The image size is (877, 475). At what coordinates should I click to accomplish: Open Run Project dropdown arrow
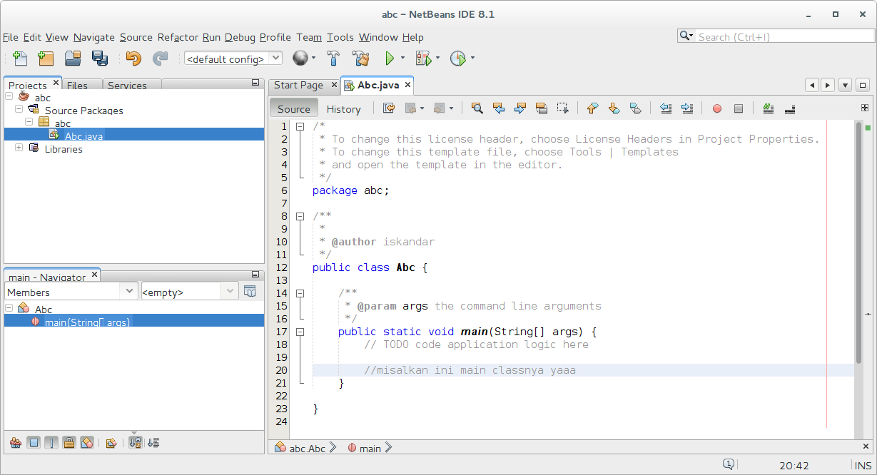point(403,58)
